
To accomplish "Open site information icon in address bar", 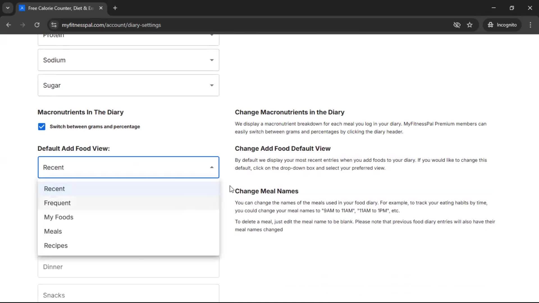I will [x=54, y=25].
